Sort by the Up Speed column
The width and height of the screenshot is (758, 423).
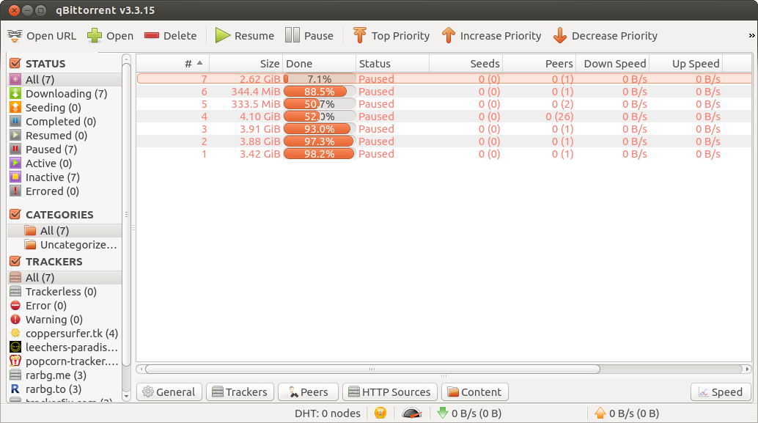(x=686, y=63)
